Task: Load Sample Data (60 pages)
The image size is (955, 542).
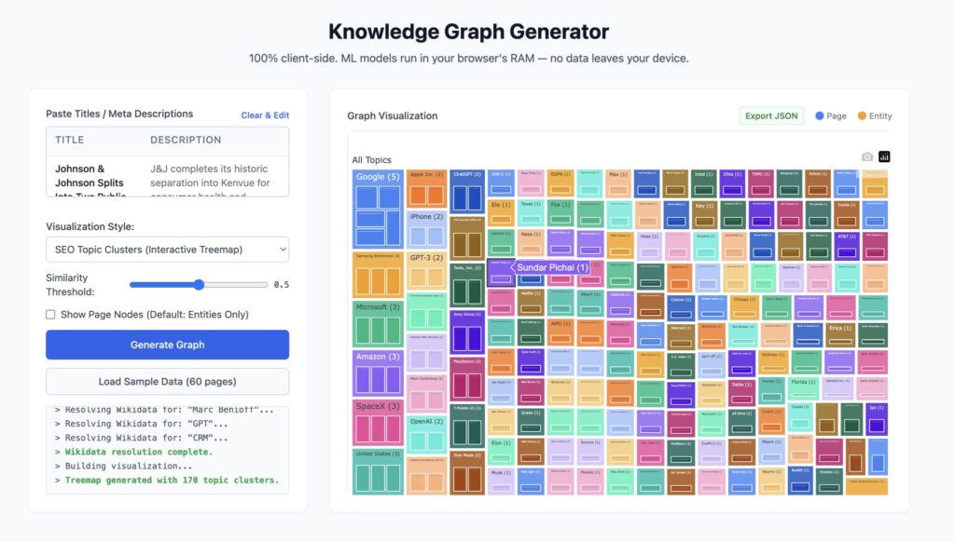Action: pyautogui.click(x=167, y=382)
